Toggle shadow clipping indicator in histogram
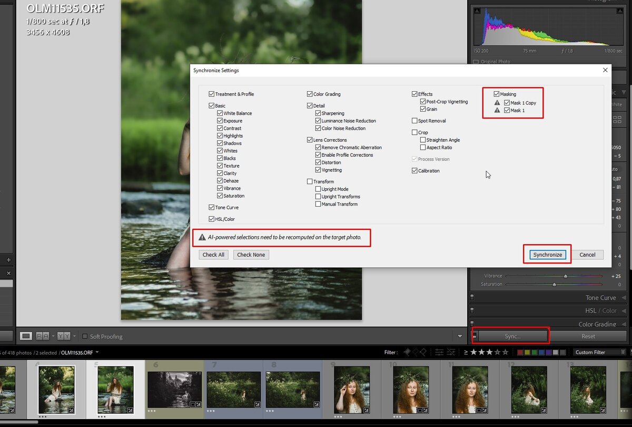Image resolution: width=632 pixels, height=427 pixels. pyautogui.click(x=478, y=11)
